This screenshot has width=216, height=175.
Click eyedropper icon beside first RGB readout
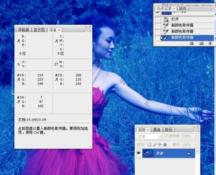(x=18, y=41)
